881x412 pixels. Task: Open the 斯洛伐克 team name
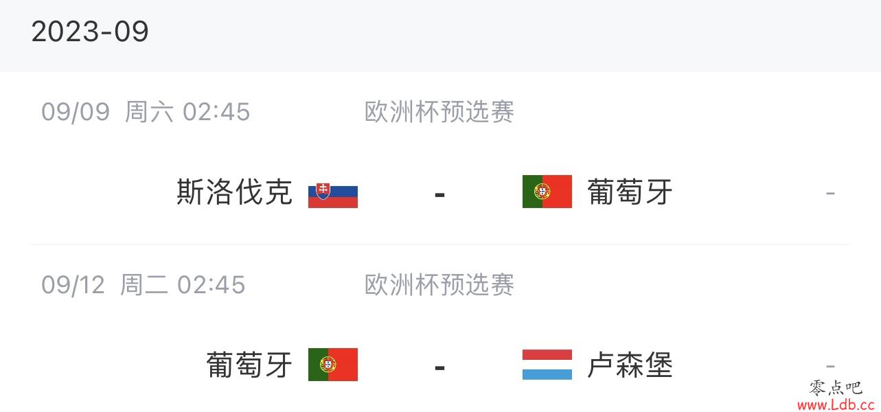[235, 192]
